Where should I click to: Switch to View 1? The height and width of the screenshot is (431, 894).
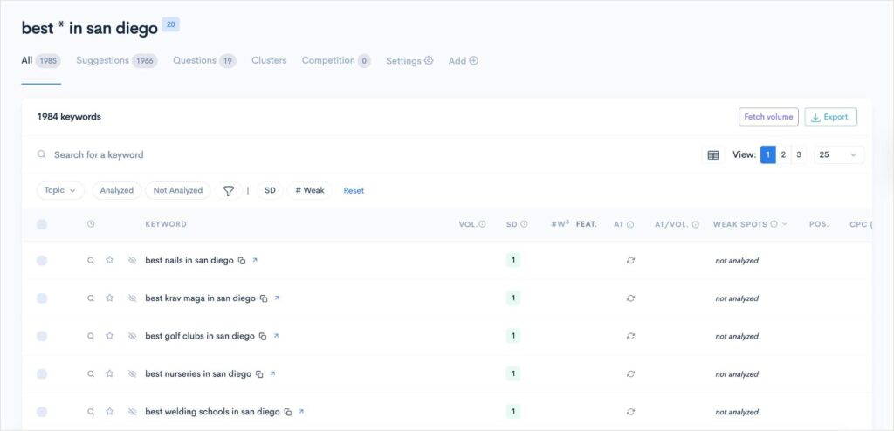pyautogui.click(x=768, y=155)
